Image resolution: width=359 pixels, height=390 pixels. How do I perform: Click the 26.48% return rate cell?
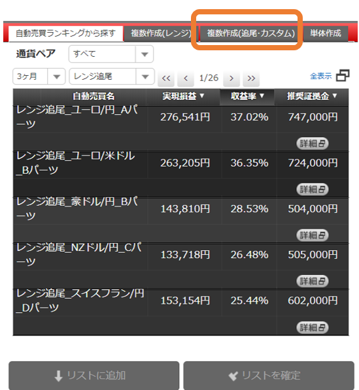tap(249, 255)
